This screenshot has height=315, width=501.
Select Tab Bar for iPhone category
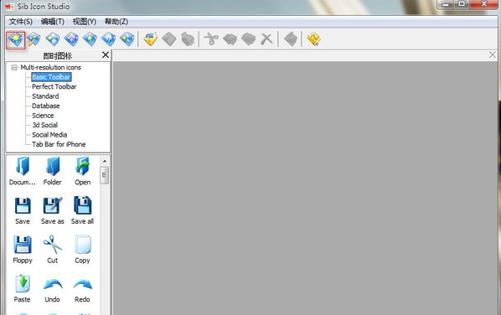click(59, 144)
